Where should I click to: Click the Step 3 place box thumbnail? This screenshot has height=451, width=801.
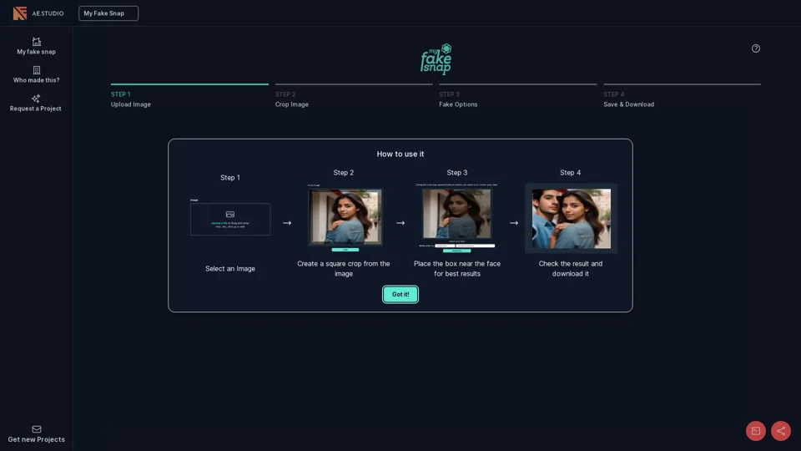457,217
